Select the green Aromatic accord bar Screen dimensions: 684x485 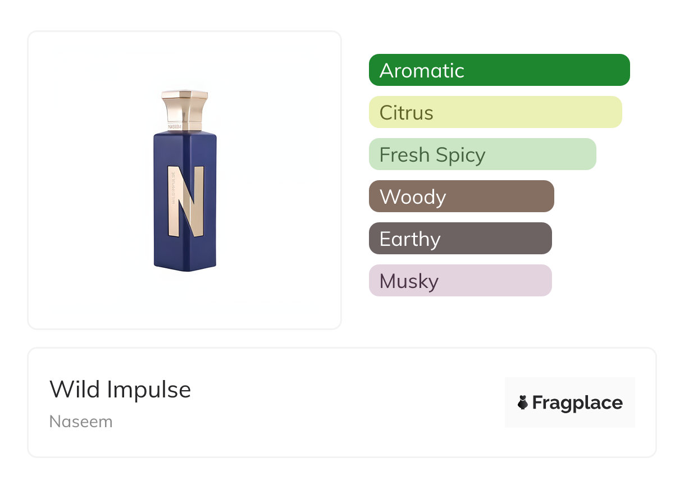point(499,70)
